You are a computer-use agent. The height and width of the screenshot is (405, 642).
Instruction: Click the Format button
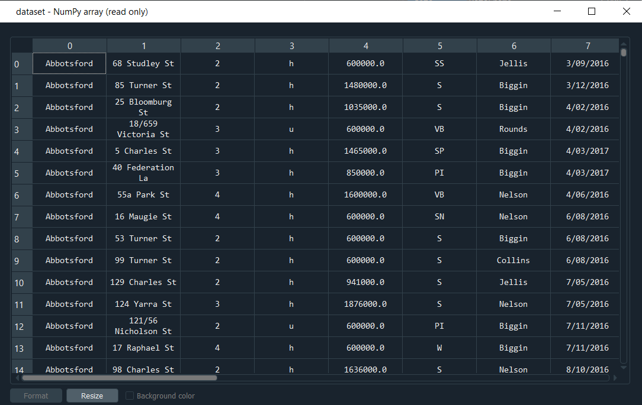[x=36, y=396]
